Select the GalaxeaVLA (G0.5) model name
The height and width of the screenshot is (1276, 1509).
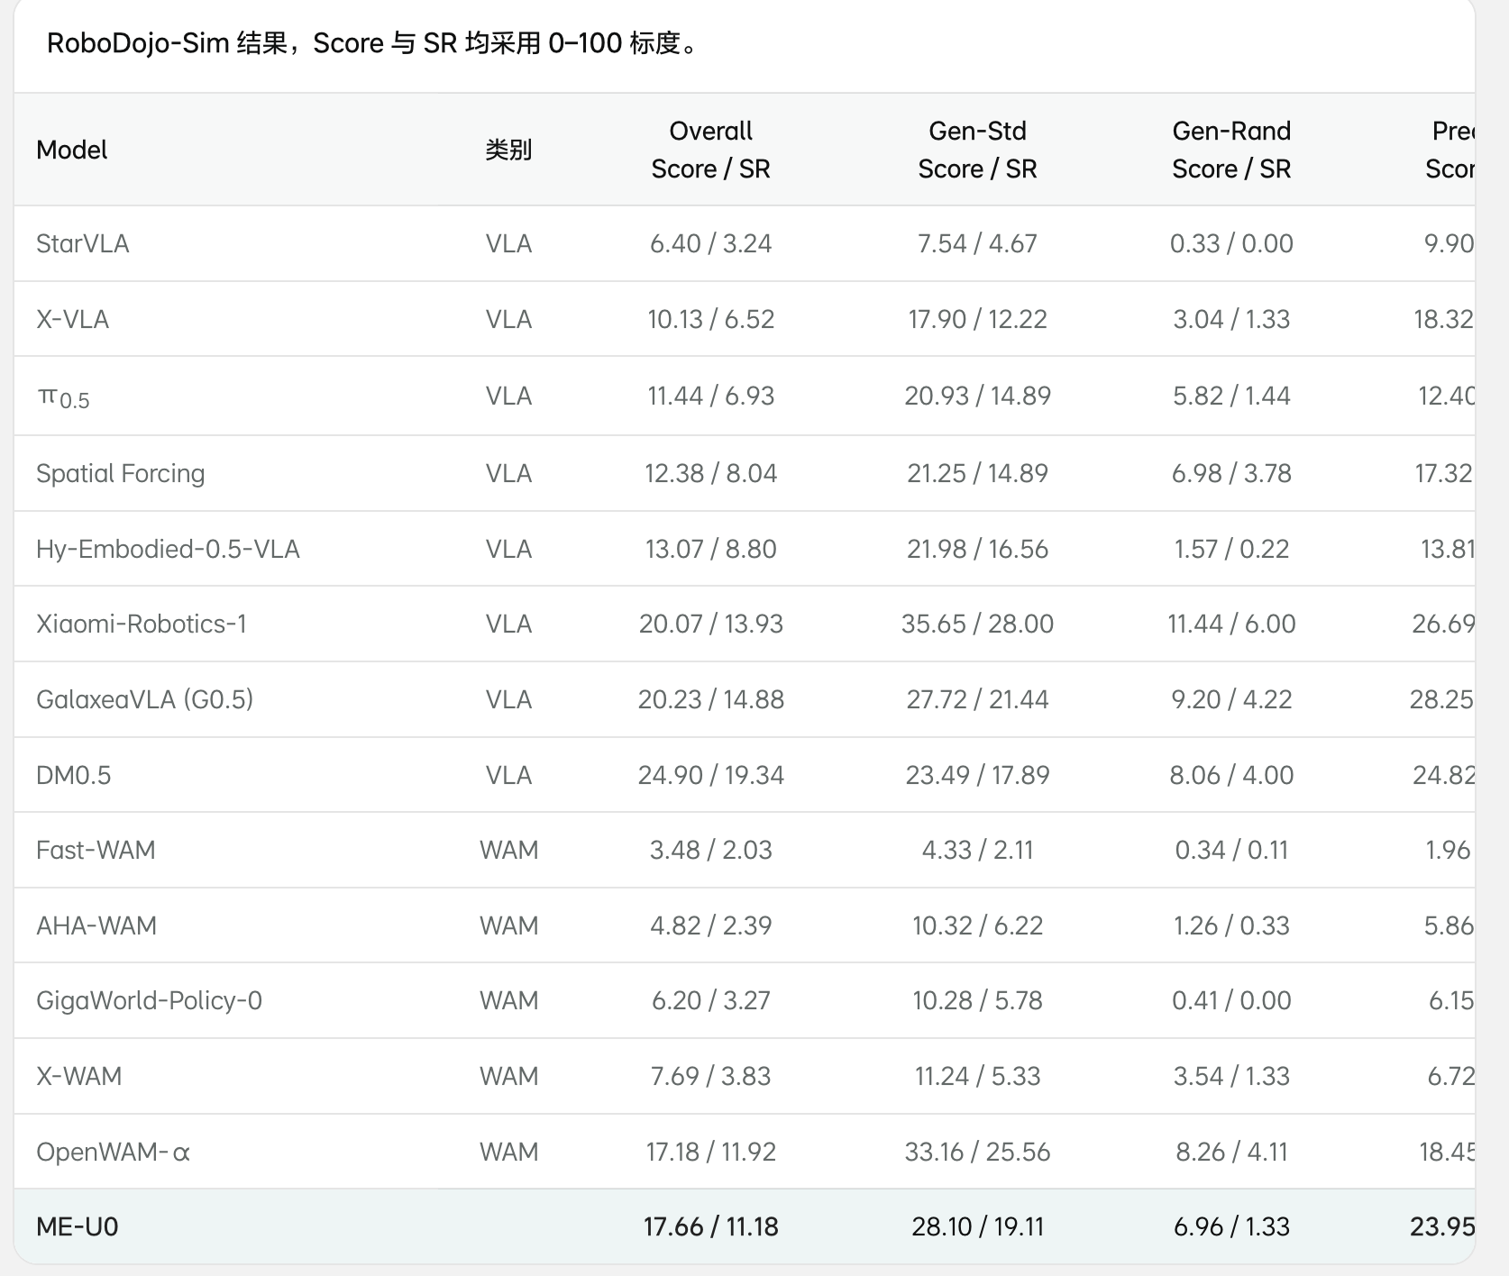click(144, 699)
